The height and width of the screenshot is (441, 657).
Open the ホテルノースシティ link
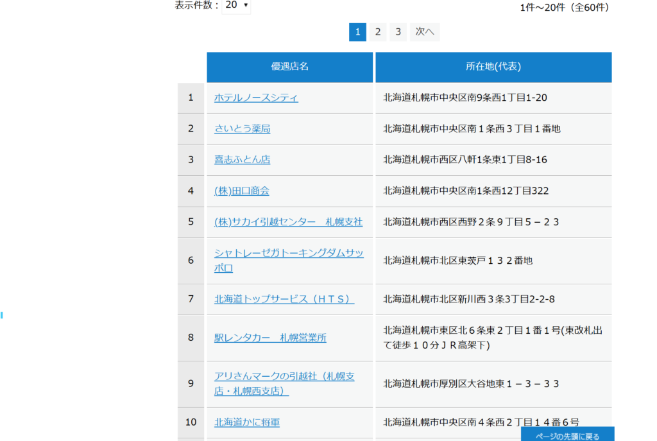(256, 98)
